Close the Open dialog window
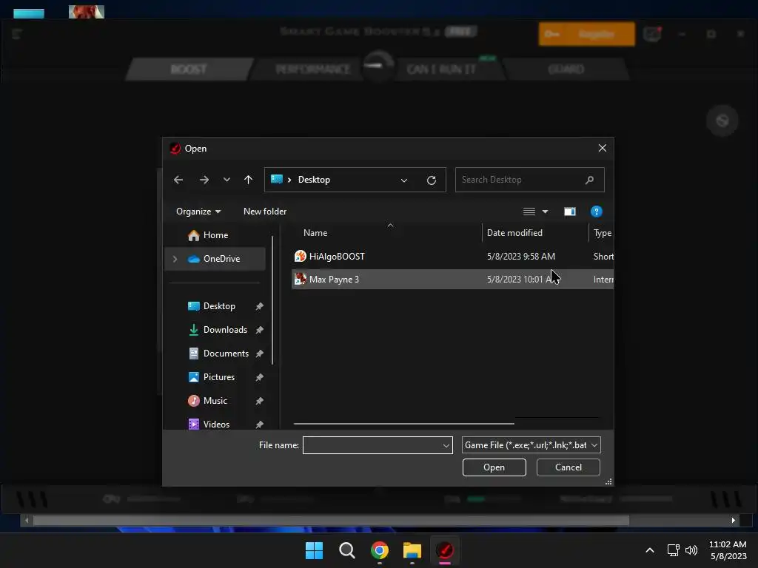 click(602, 148)
